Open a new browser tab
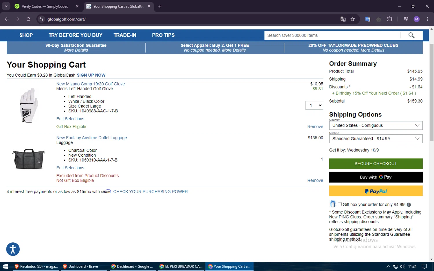Image resolution: width=434 pixels, height=271 pixels. 160,6
